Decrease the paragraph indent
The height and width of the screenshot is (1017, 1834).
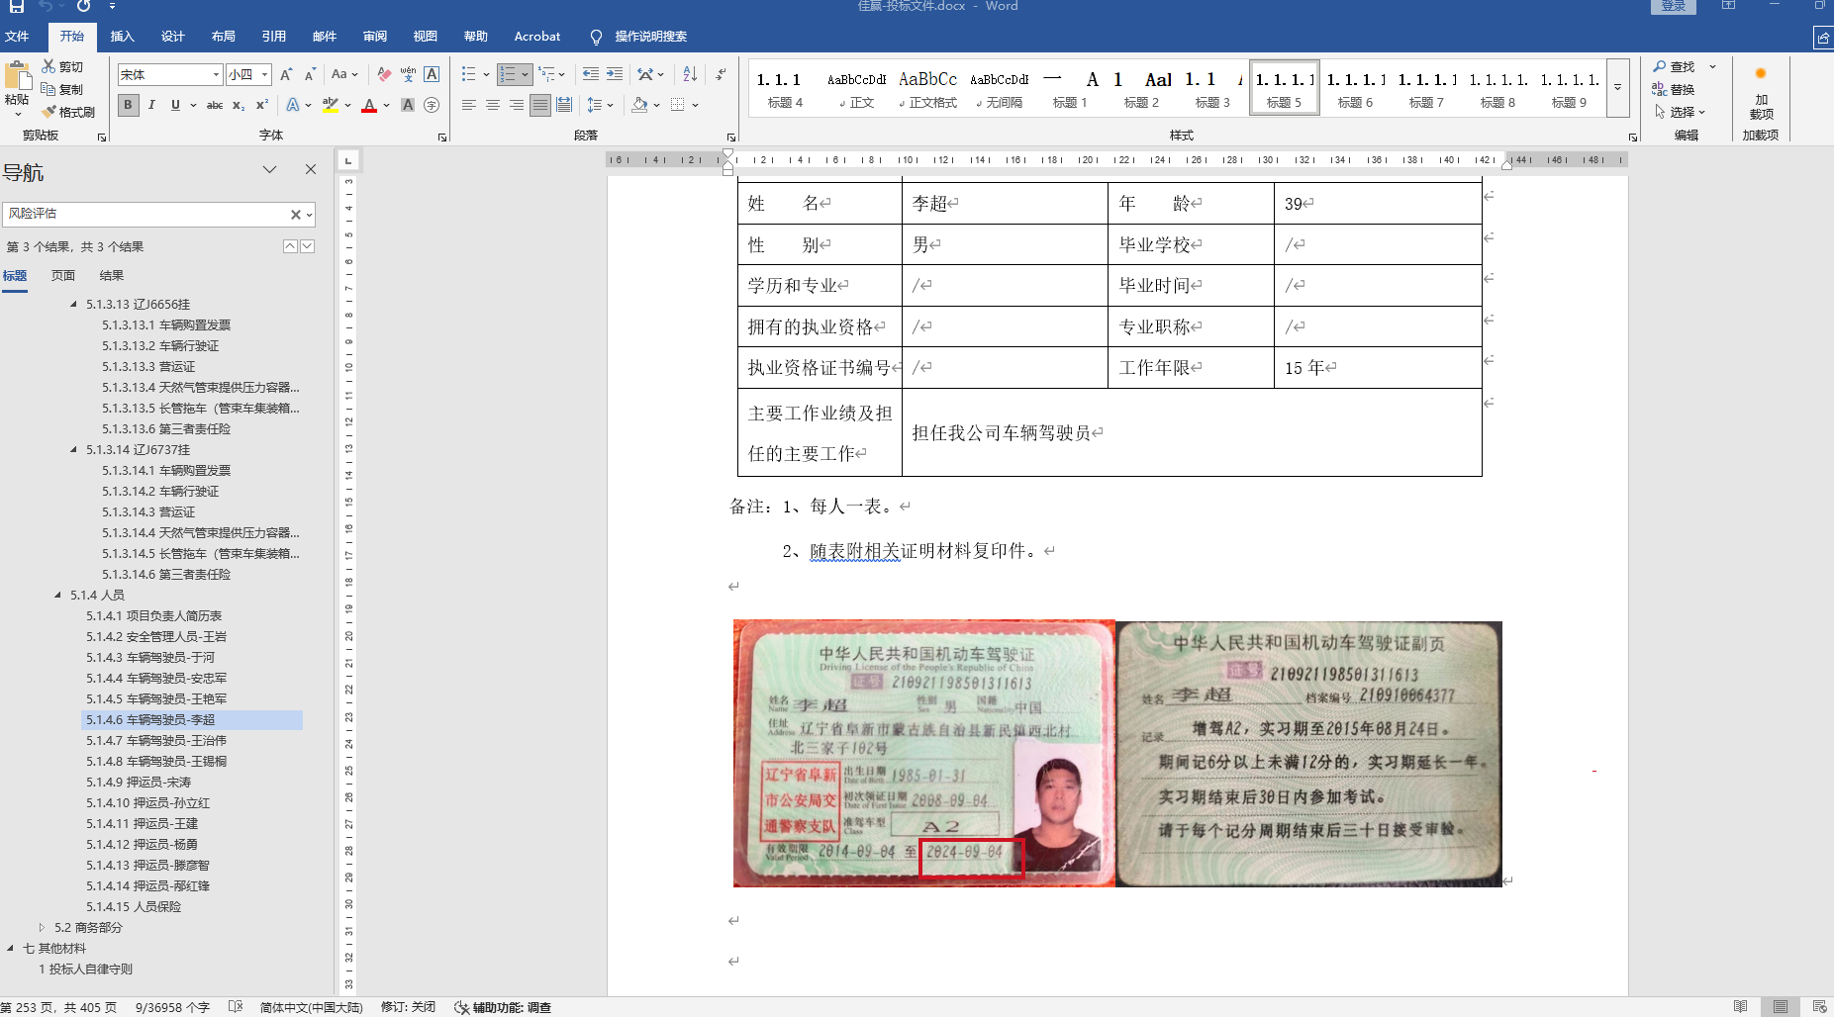click(591, 74)
